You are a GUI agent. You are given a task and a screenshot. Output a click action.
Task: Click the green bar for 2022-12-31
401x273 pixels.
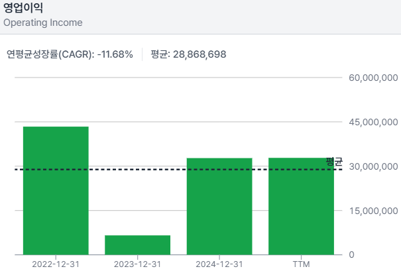tap(56, 190)
